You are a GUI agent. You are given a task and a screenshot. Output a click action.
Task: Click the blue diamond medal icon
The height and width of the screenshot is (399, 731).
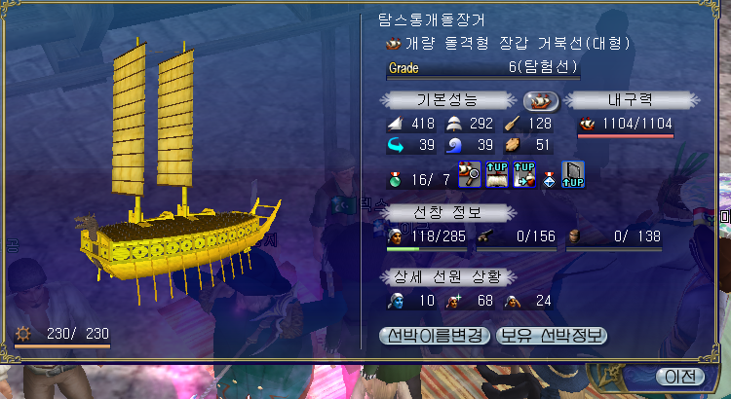pyautogui.click(x=549, y=180)
